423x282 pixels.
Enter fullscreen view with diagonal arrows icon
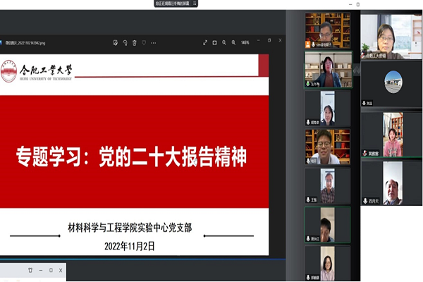pyautogui.click(x=205, y=42)
